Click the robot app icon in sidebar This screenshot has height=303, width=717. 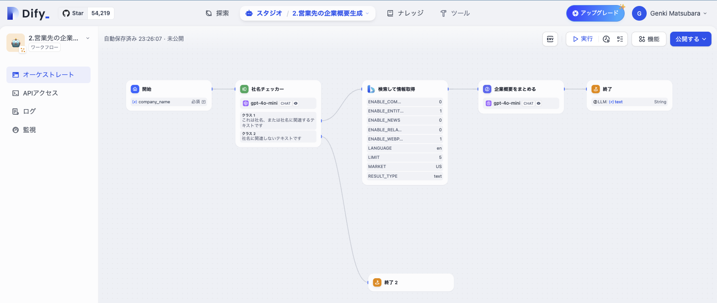[16, 43]
